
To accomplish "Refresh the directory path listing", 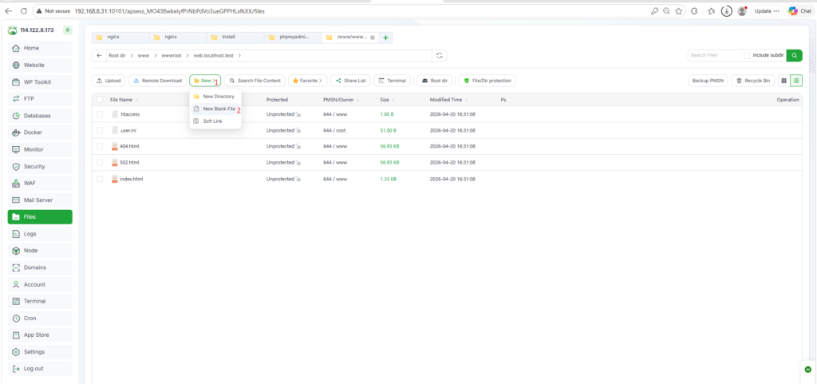I will pyautogui.click(x=438, y=56).
